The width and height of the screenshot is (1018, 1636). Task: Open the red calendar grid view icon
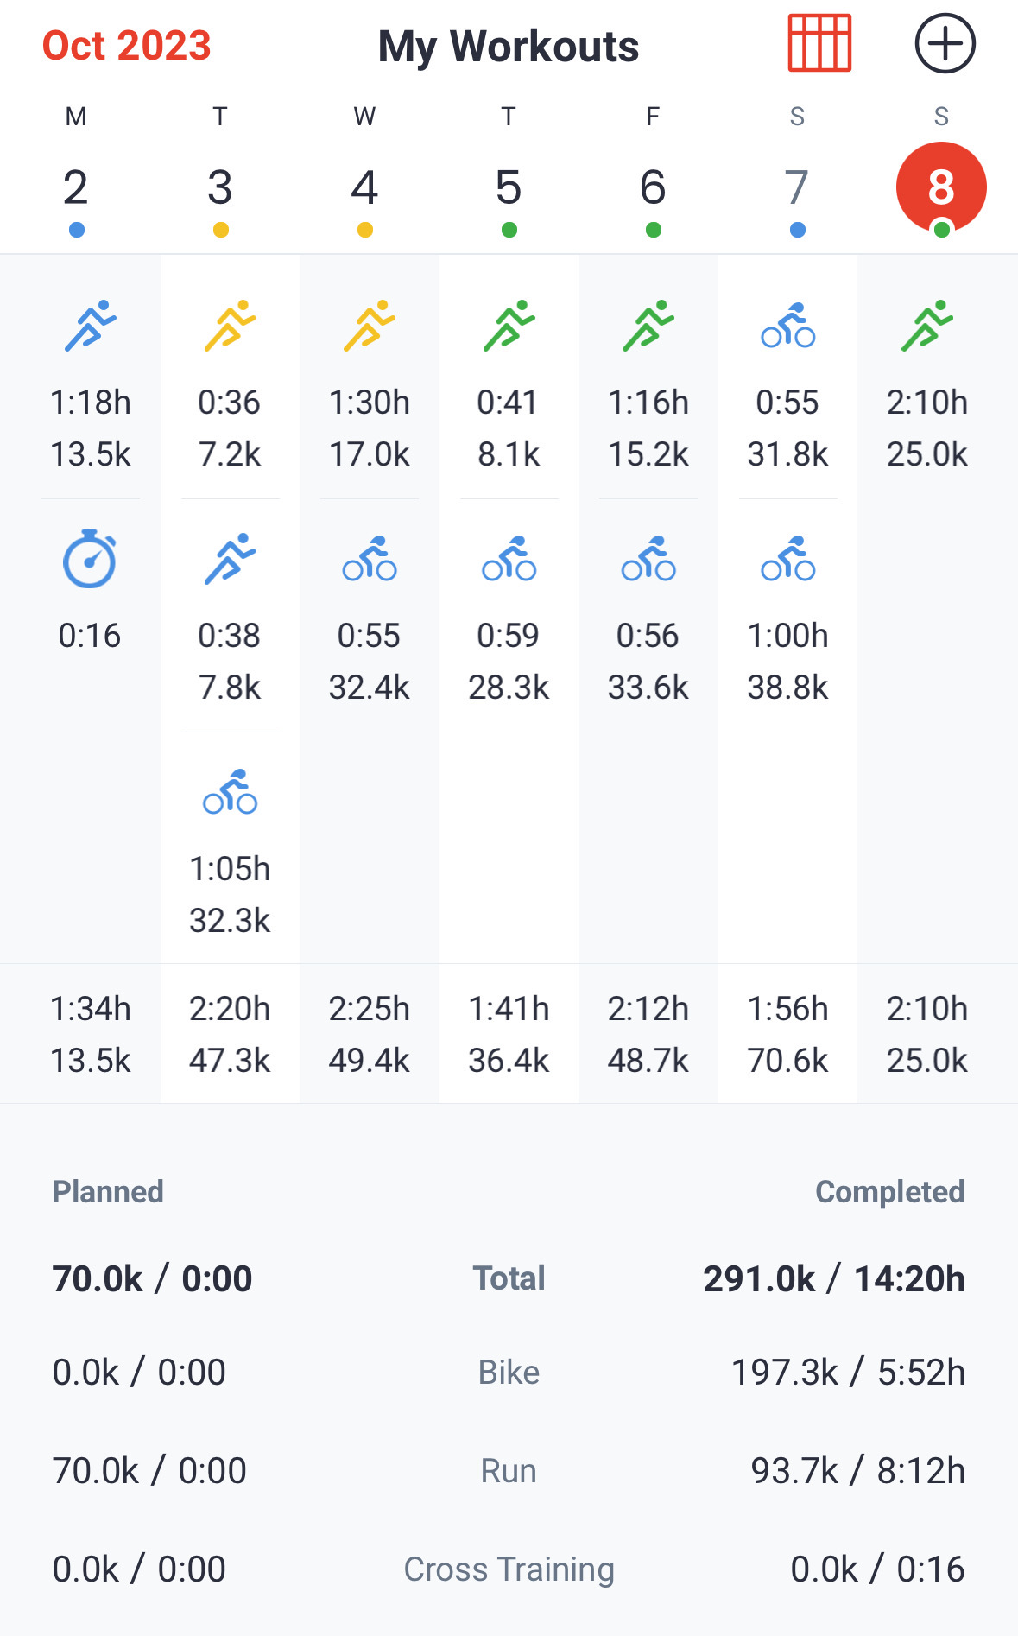[x=819, y=43]
